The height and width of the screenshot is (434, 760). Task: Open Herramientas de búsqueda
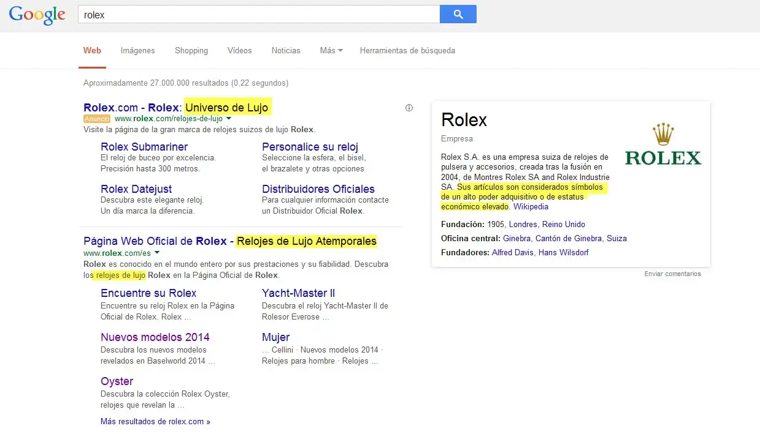[x=407, y=50]
